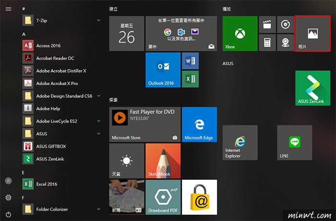This screenshot has width=336, height=221.
Task: Open the Excel small tile
Action: [190, 79]
